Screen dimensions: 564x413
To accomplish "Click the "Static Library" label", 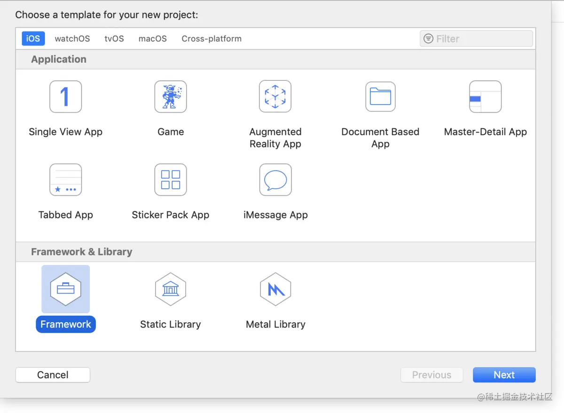I will click(x=171, y=324).
